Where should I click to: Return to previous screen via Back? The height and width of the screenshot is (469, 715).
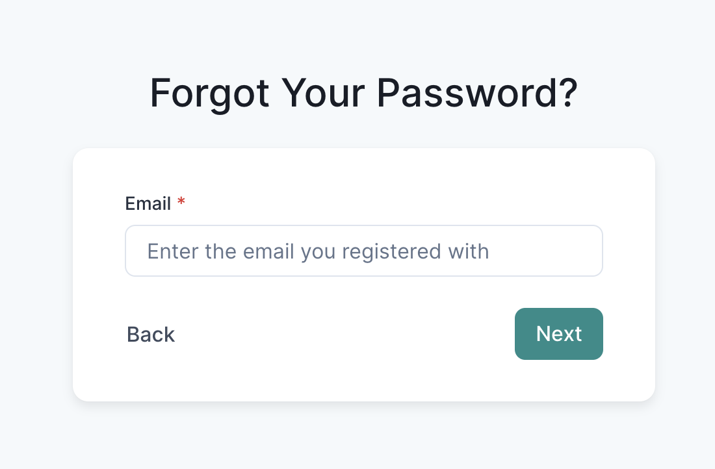pos(150,334)
